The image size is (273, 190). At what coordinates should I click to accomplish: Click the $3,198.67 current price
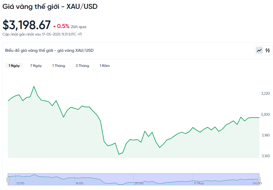tap(26, 25)
